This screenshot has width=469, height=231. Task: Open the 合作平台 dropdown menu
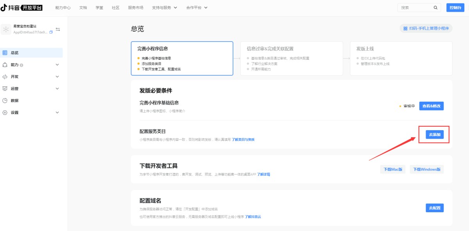197,7
